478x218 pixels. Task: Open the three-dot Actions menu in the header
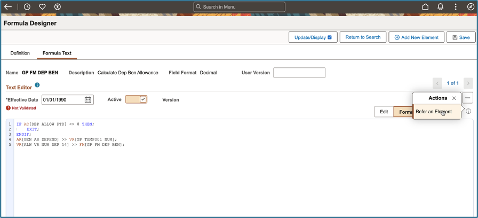456,7
